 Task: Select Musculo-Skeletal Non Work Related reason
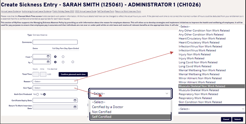click(x=212, y=86)
